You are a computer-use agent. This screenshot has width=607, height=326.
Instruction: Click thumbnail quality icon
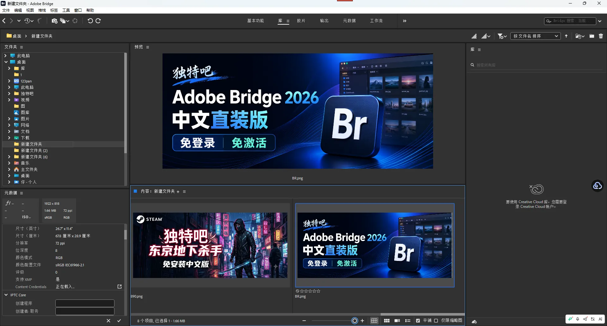click(x=474, y=36)
